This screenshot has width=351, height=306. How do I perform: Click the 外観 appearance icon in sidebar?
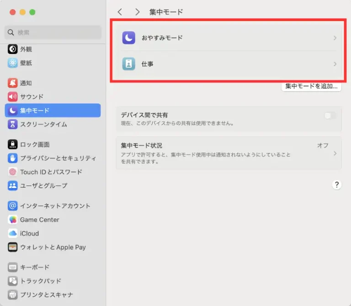pos(12,49)
